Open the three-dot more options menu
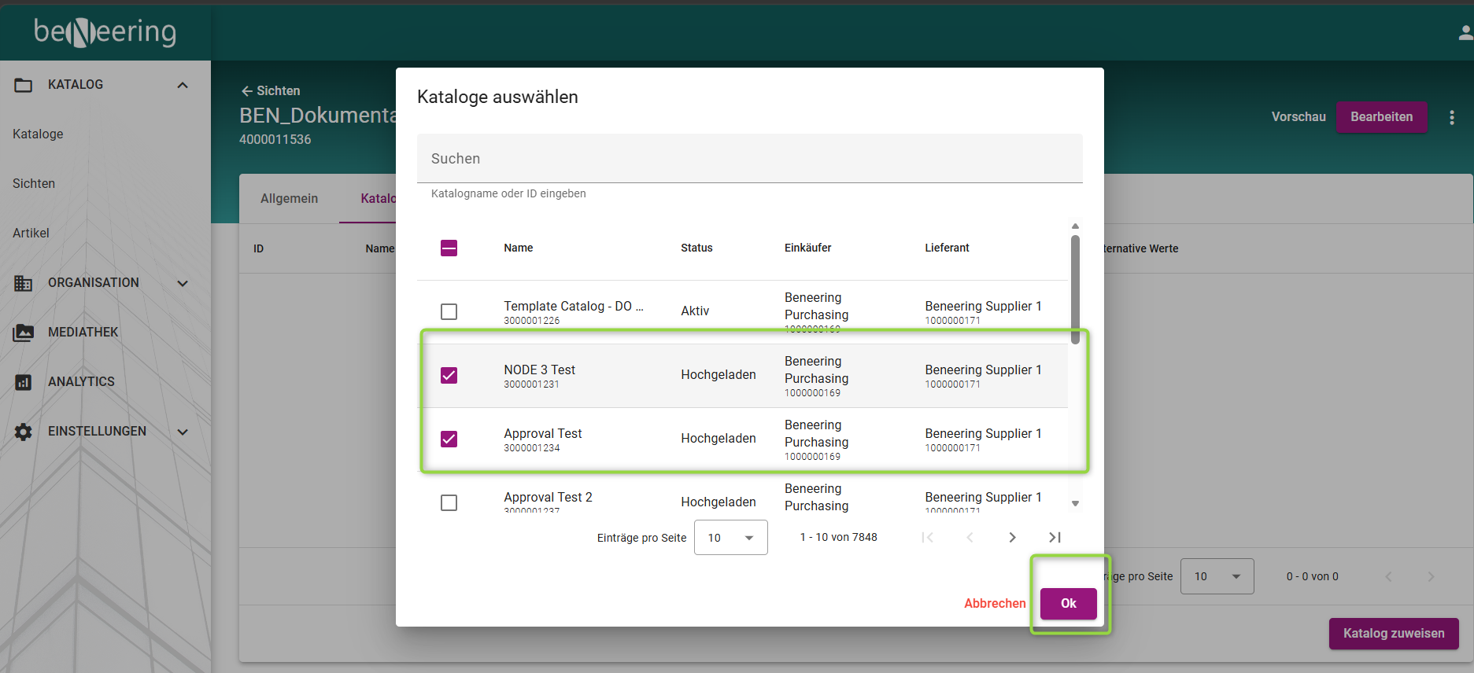 pos(1452,117)
